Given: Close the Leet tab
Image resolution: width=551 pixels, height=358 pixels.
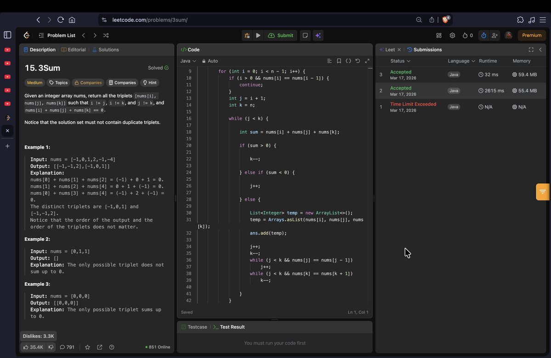Looking at the screenshot, I should pos(399,50).
